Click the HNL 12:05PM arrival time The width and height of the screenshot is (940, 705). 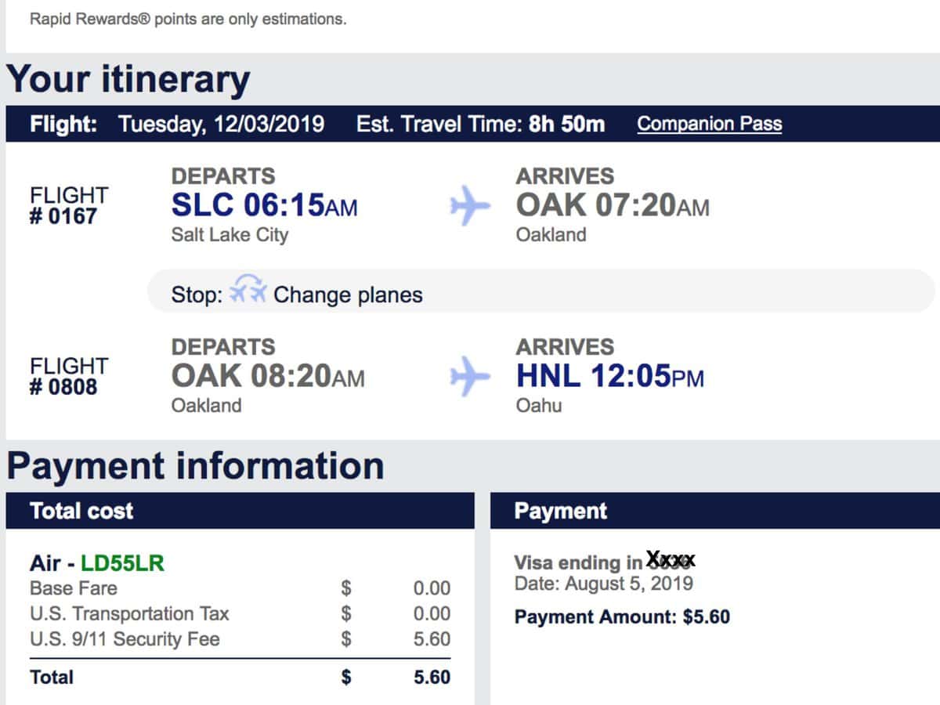coord(609,376)
